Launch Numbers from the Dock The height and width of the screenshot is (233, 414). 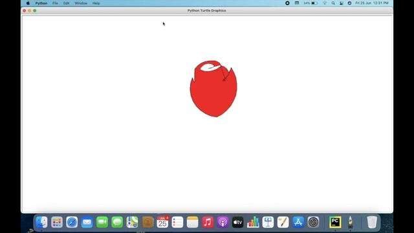pos(253,222)
